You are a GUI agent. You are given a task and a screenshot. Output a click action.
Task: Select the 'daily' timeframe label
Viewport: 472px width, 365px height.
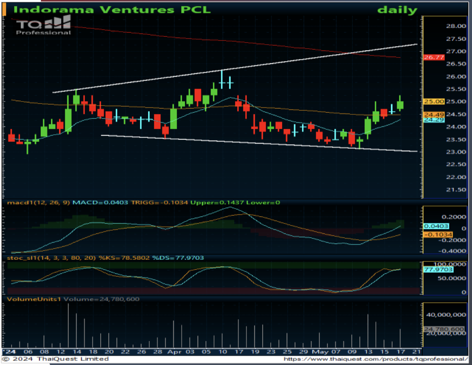397,10
